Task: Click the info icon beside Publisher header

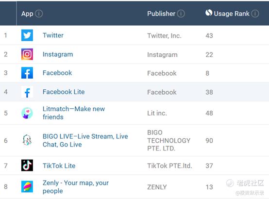Action: (x=181, y=14)
